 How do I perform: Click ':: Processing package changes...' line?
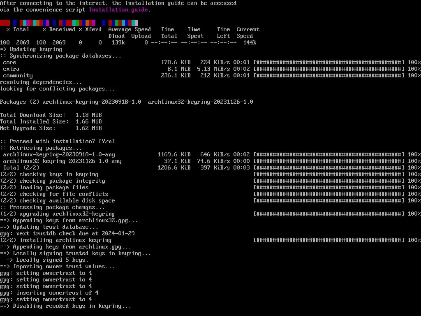click(52, 207)
